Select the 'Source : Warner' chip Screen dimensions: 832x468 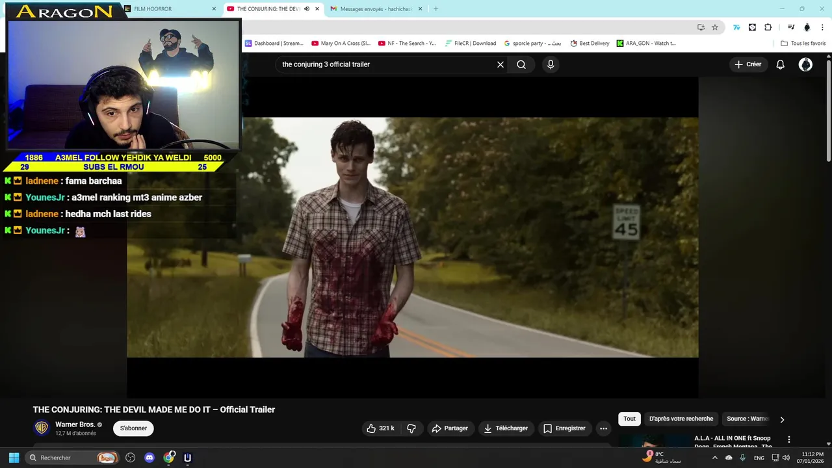(747, 419)
